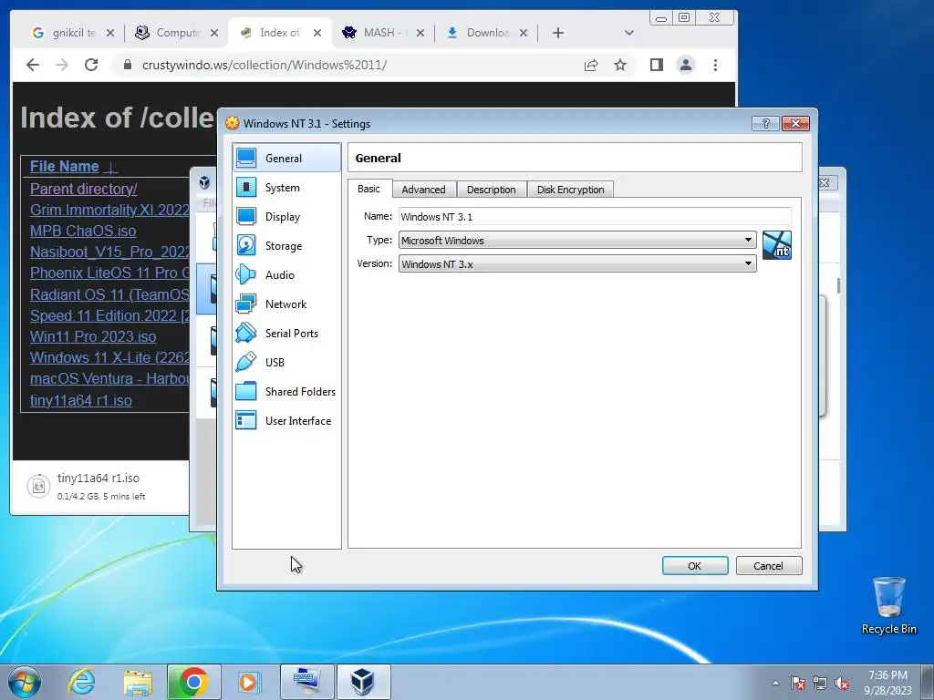Open the Recycle Bin on desktop
The height and width of the screenshot is (700, 934).
pos(888,606)
